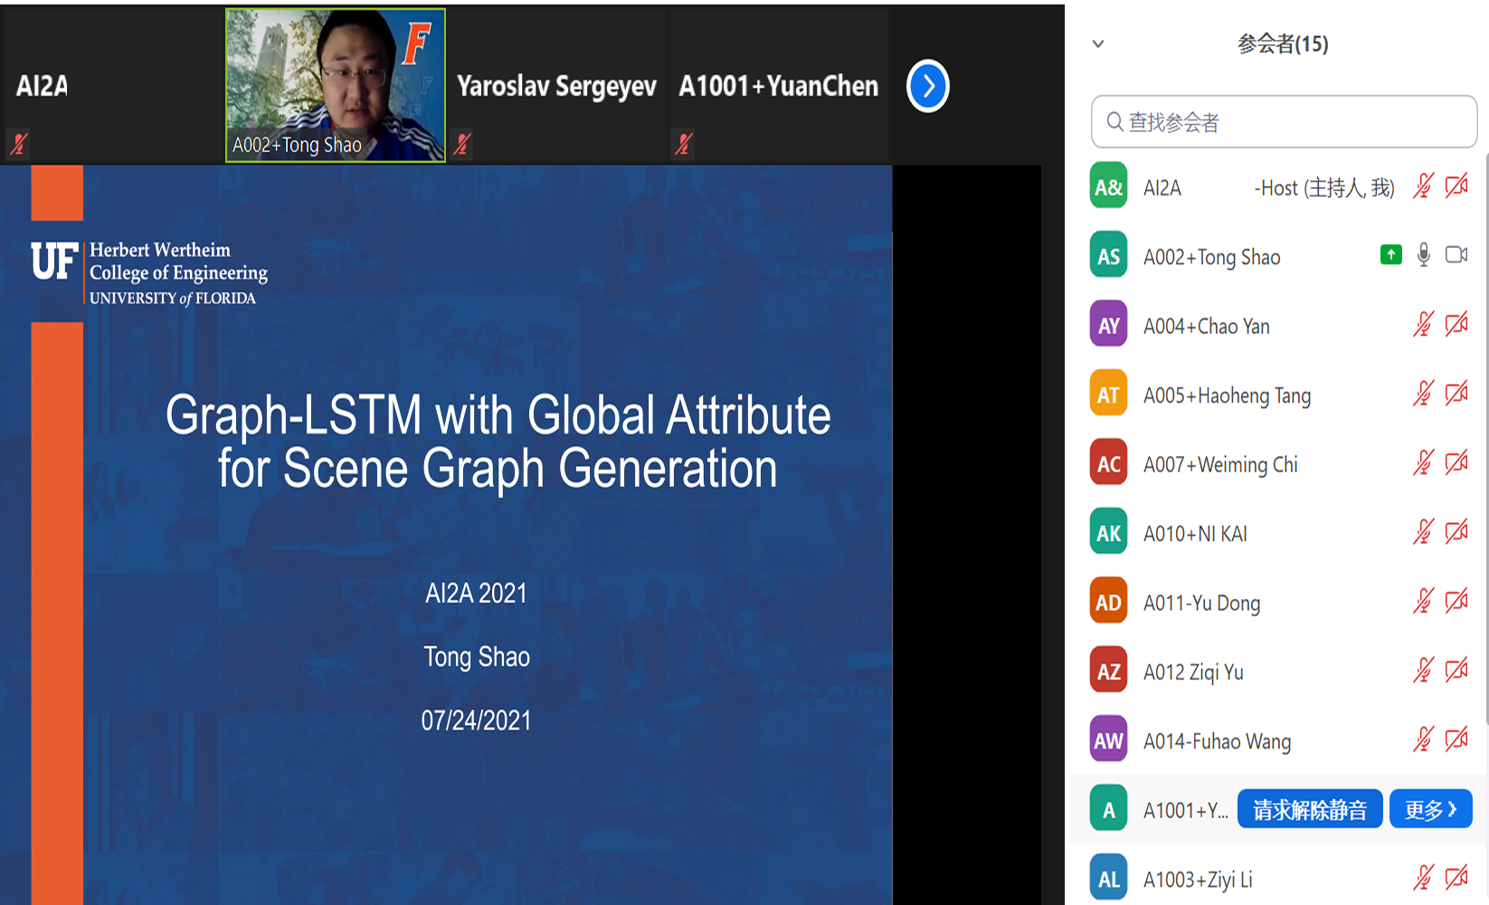The image size is (1489, 905).
Task: Click the AY avatar of A004+Chao Yan
Action: point(1108,326)
